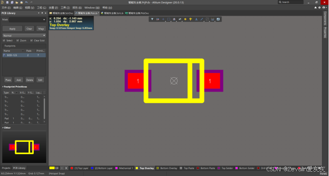Pin the PCB Library panel
Viewport: 329px width, 176px height.
42,13
